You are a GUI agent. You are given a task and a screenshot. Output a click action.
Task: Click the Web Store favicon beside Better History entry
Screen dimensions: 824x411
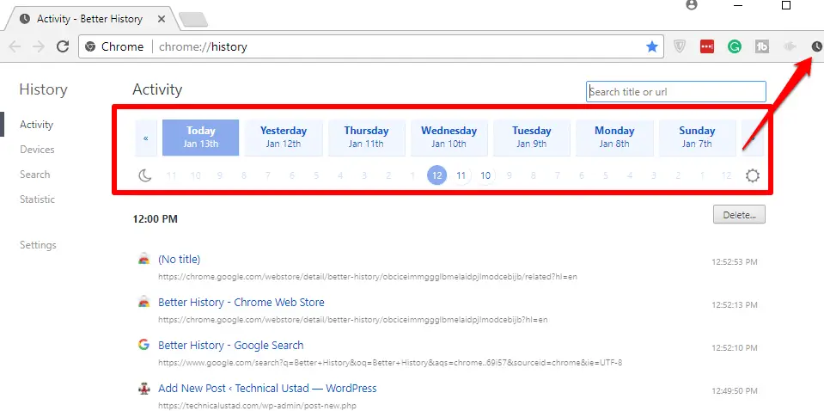click(143, 302)
